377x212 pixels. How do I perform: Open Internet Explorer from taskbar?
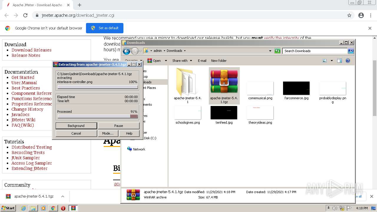[x=23, y=208]
